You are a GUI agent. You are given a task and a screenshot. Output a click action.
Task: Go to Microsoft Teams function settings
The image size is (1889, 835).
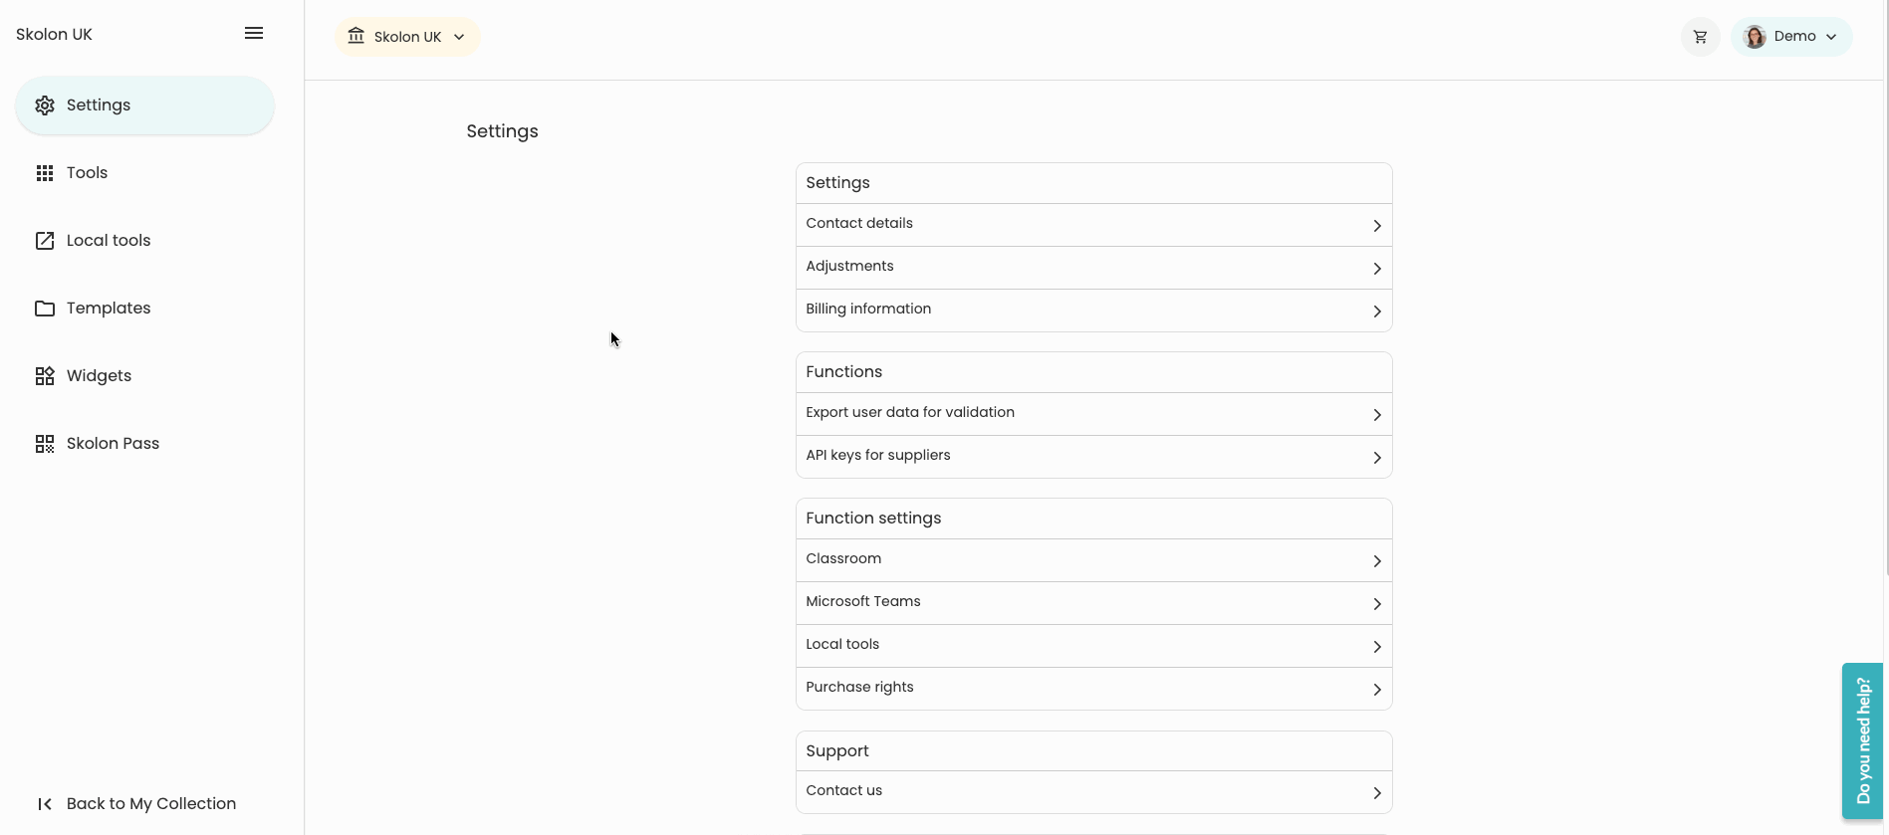click(1093, 603)
